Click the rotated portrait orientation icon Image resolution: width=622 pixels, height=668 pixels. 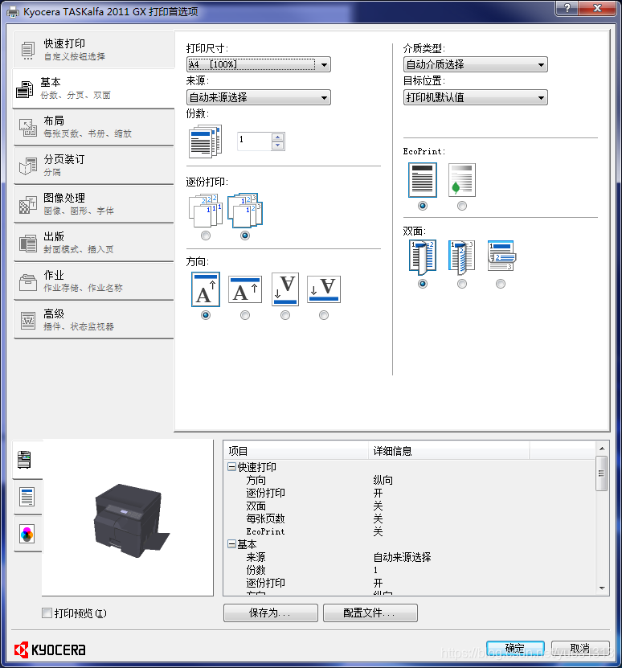click(x=285, y=289)
